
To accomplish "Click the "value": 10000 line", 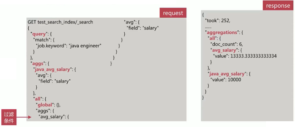I will pyautogui.click(x=225, y=80).
